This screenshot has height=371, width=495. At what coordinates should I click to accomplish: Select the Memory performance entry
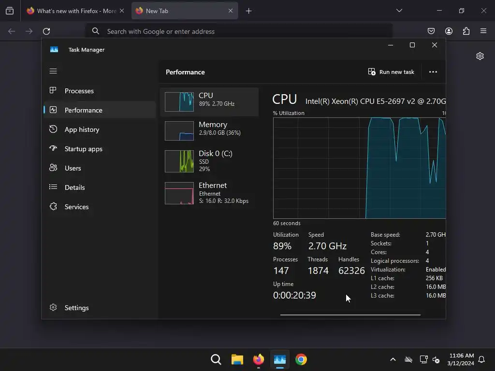click(x=209, y=130)
